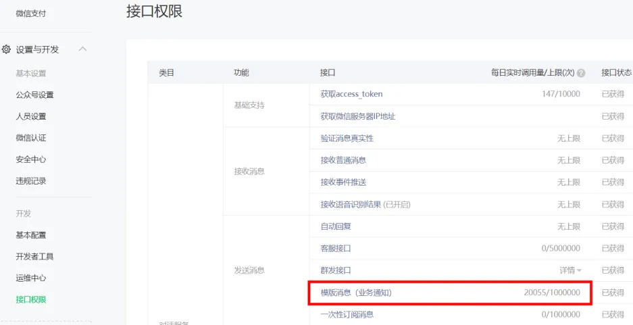Open 运维中心 in the sidebar

coord(30,278)
